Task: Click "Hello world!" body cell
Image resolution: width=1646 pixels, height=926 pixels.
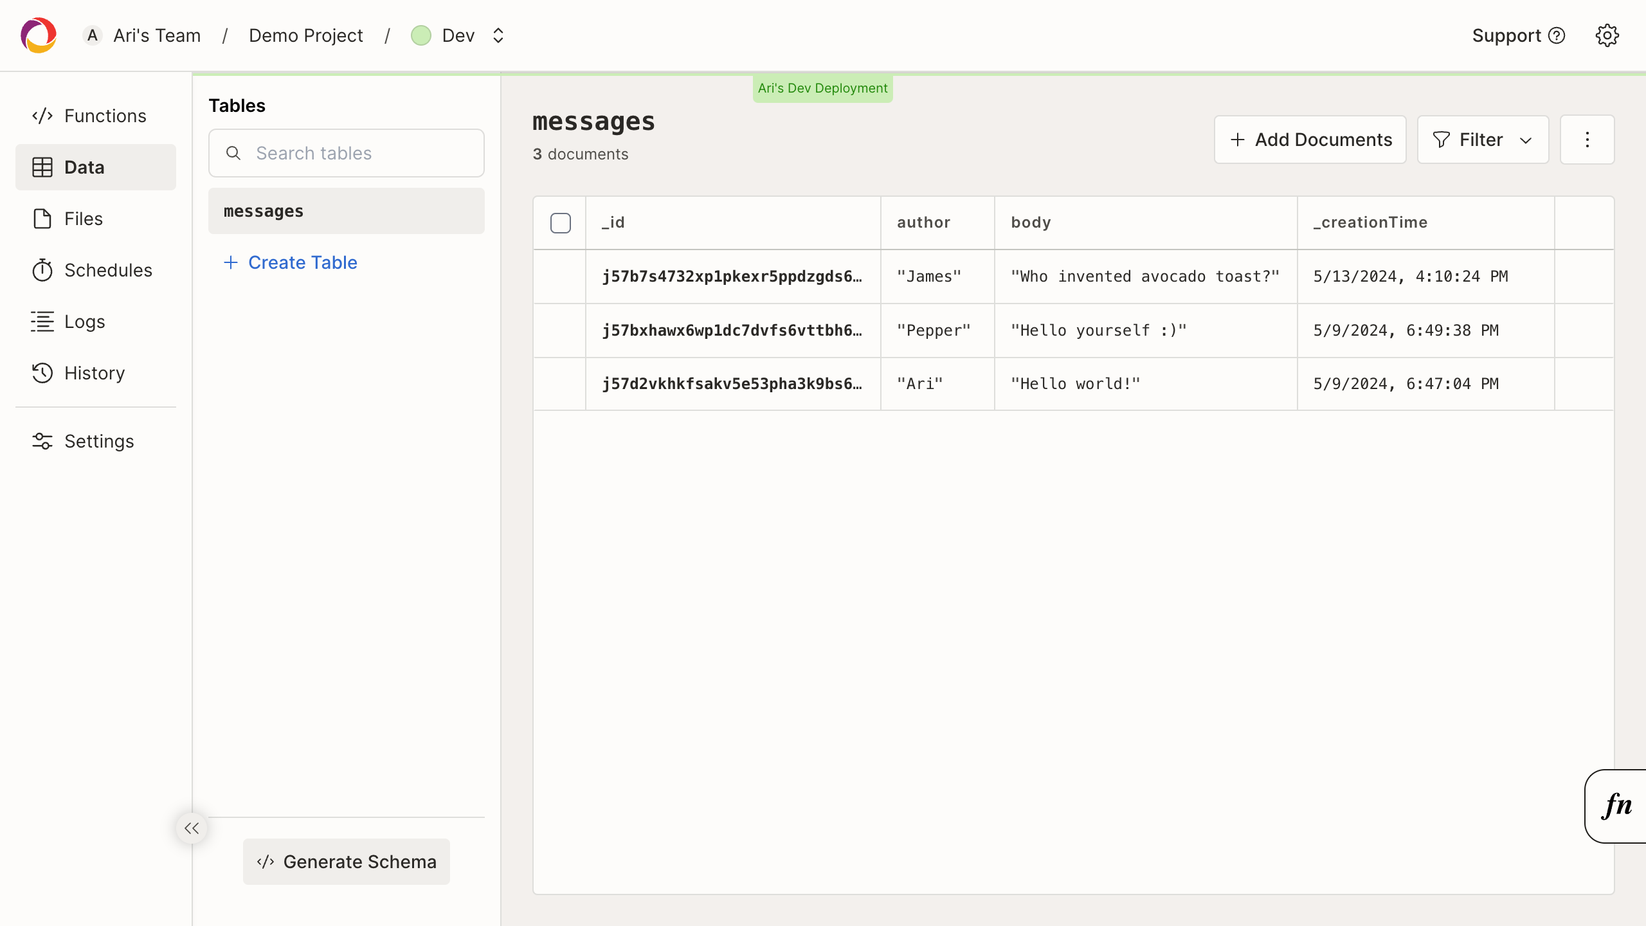Action: click(1146, 384)
